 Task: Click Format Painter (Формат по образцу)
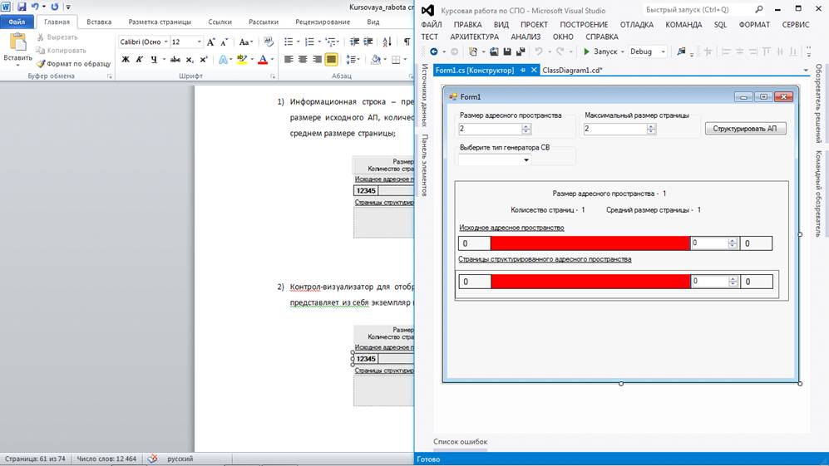coord(72,63)
